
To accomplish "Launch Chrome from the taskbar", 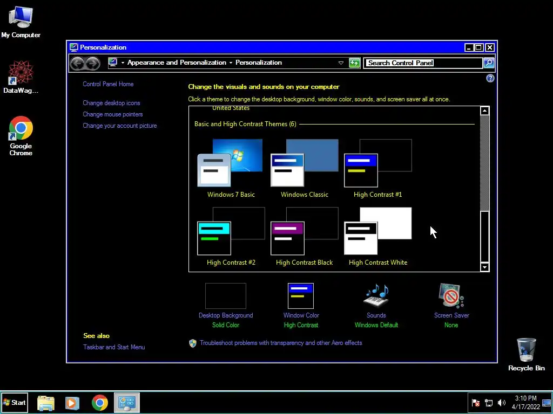I will click(100, 403).
